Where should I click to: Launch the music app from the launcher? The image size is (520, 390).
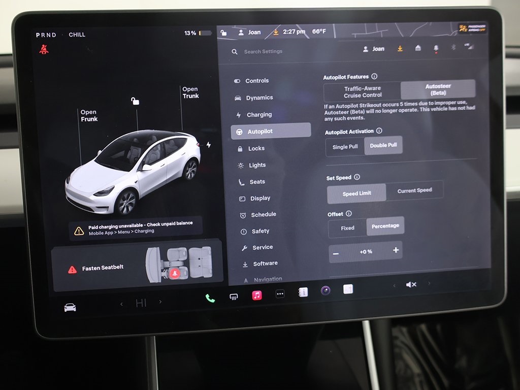pyautogui.click(x=256, y=294)
